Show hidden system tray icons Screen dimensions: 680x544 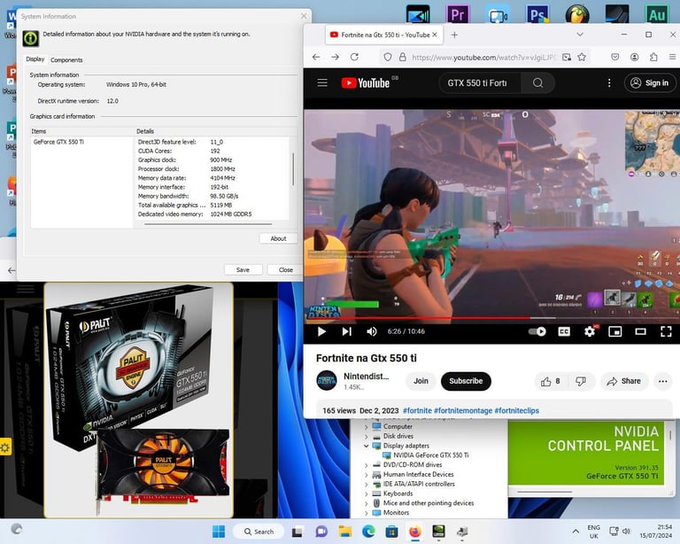576,532
